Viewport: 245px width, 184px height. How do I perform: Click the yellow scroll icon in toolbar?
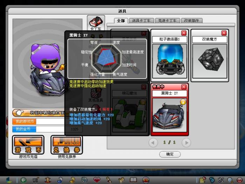72,180
